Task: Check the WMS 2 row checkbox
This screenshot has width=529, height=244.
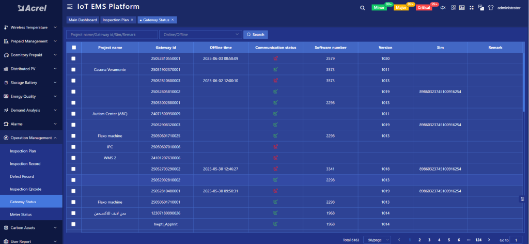Action: pos(73,158)
